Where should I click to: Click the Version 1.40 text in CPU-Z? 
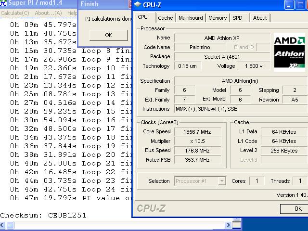click(x=292, y=195)
